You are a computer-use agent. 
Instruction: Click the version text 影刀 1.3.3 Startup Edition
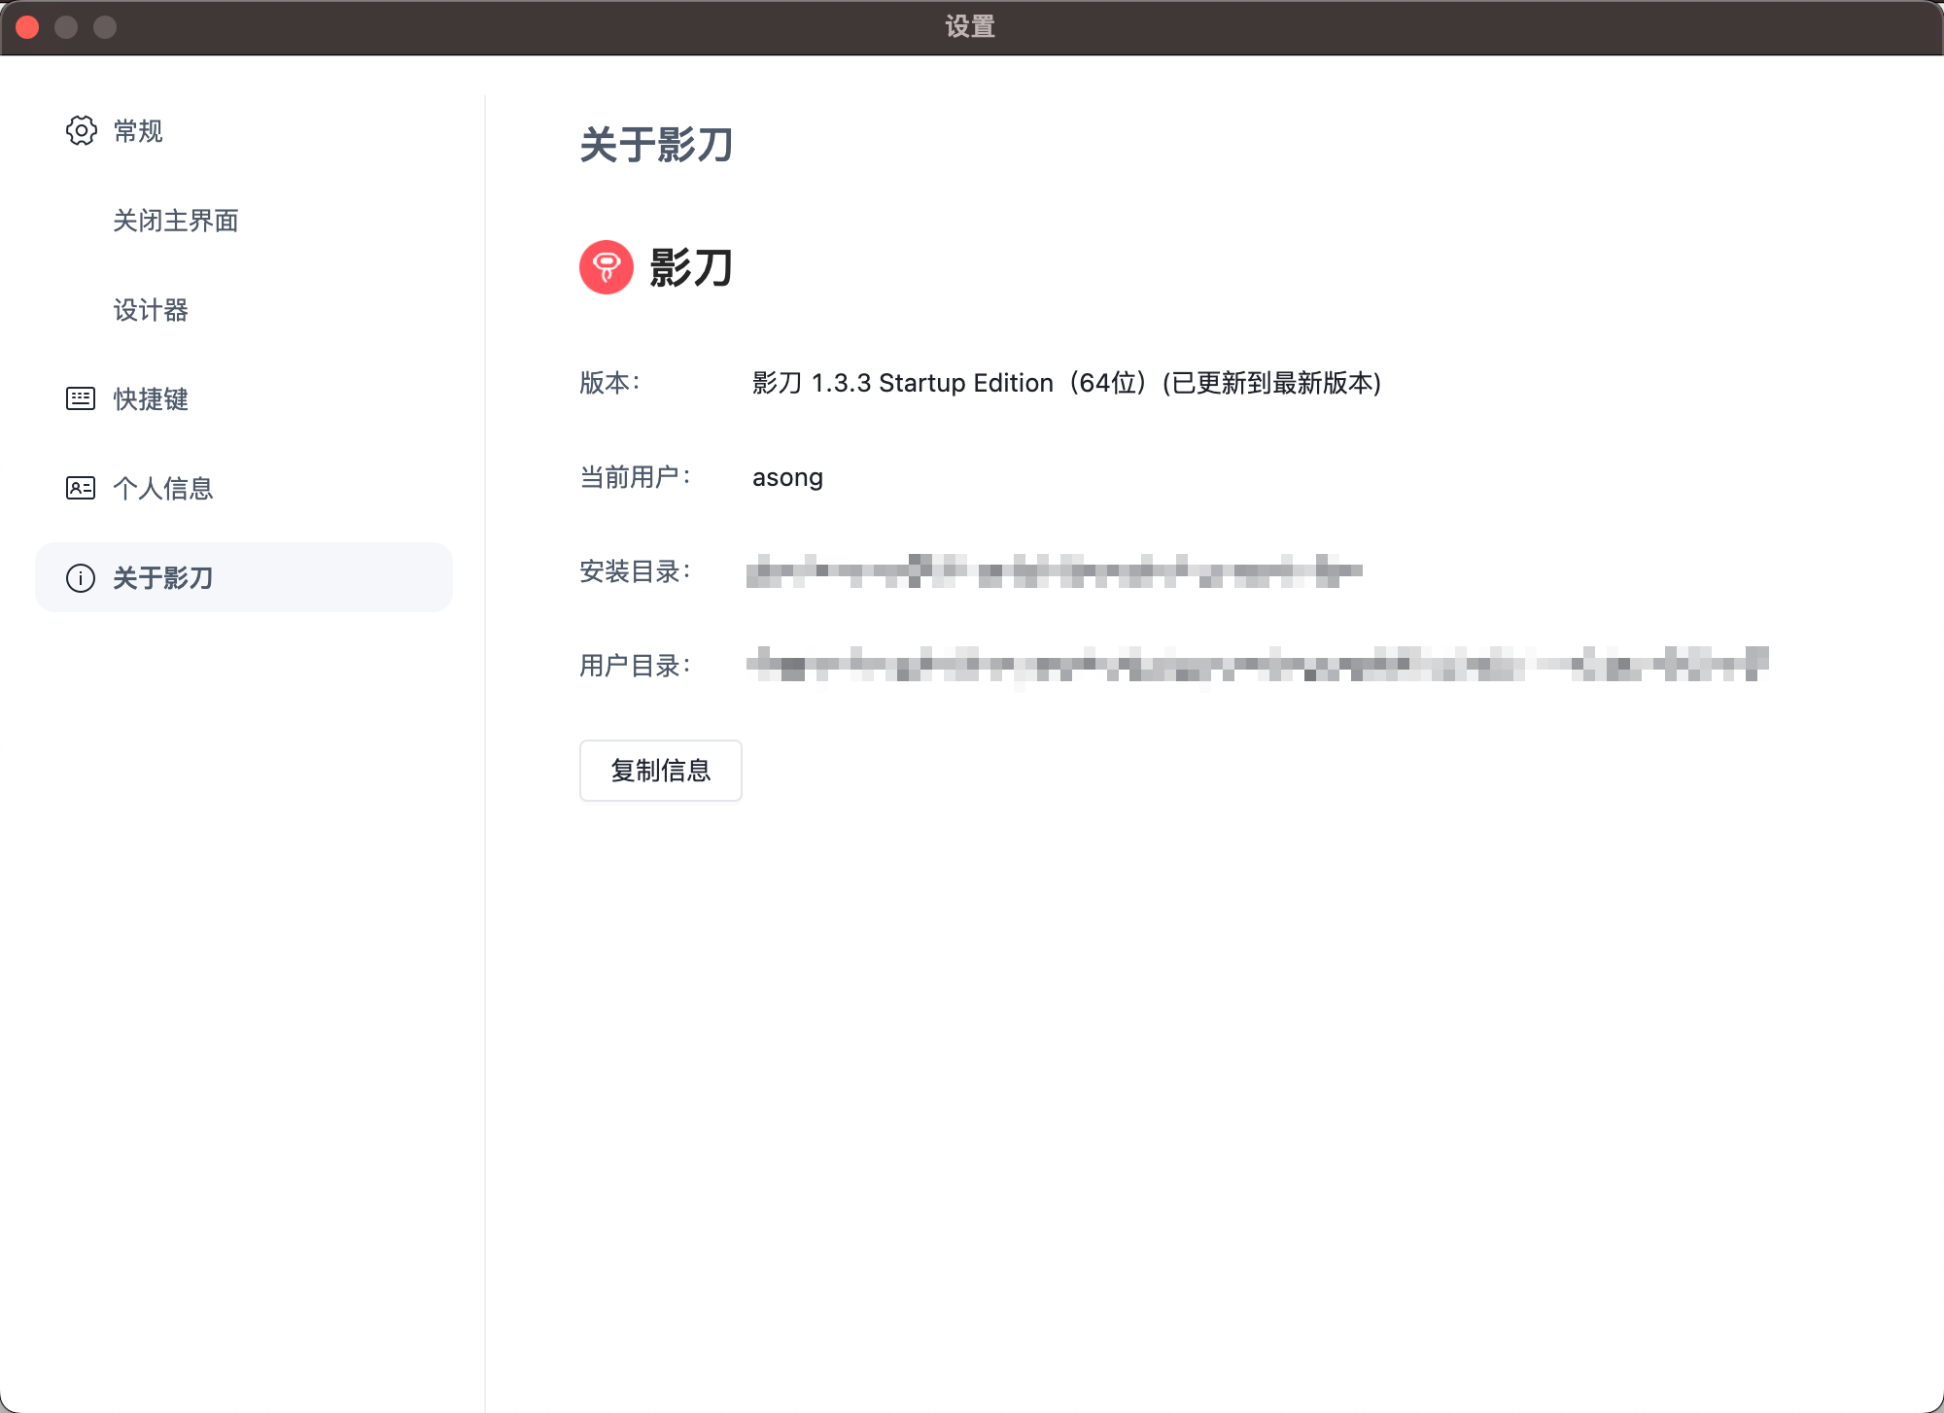click(1066, 383)
